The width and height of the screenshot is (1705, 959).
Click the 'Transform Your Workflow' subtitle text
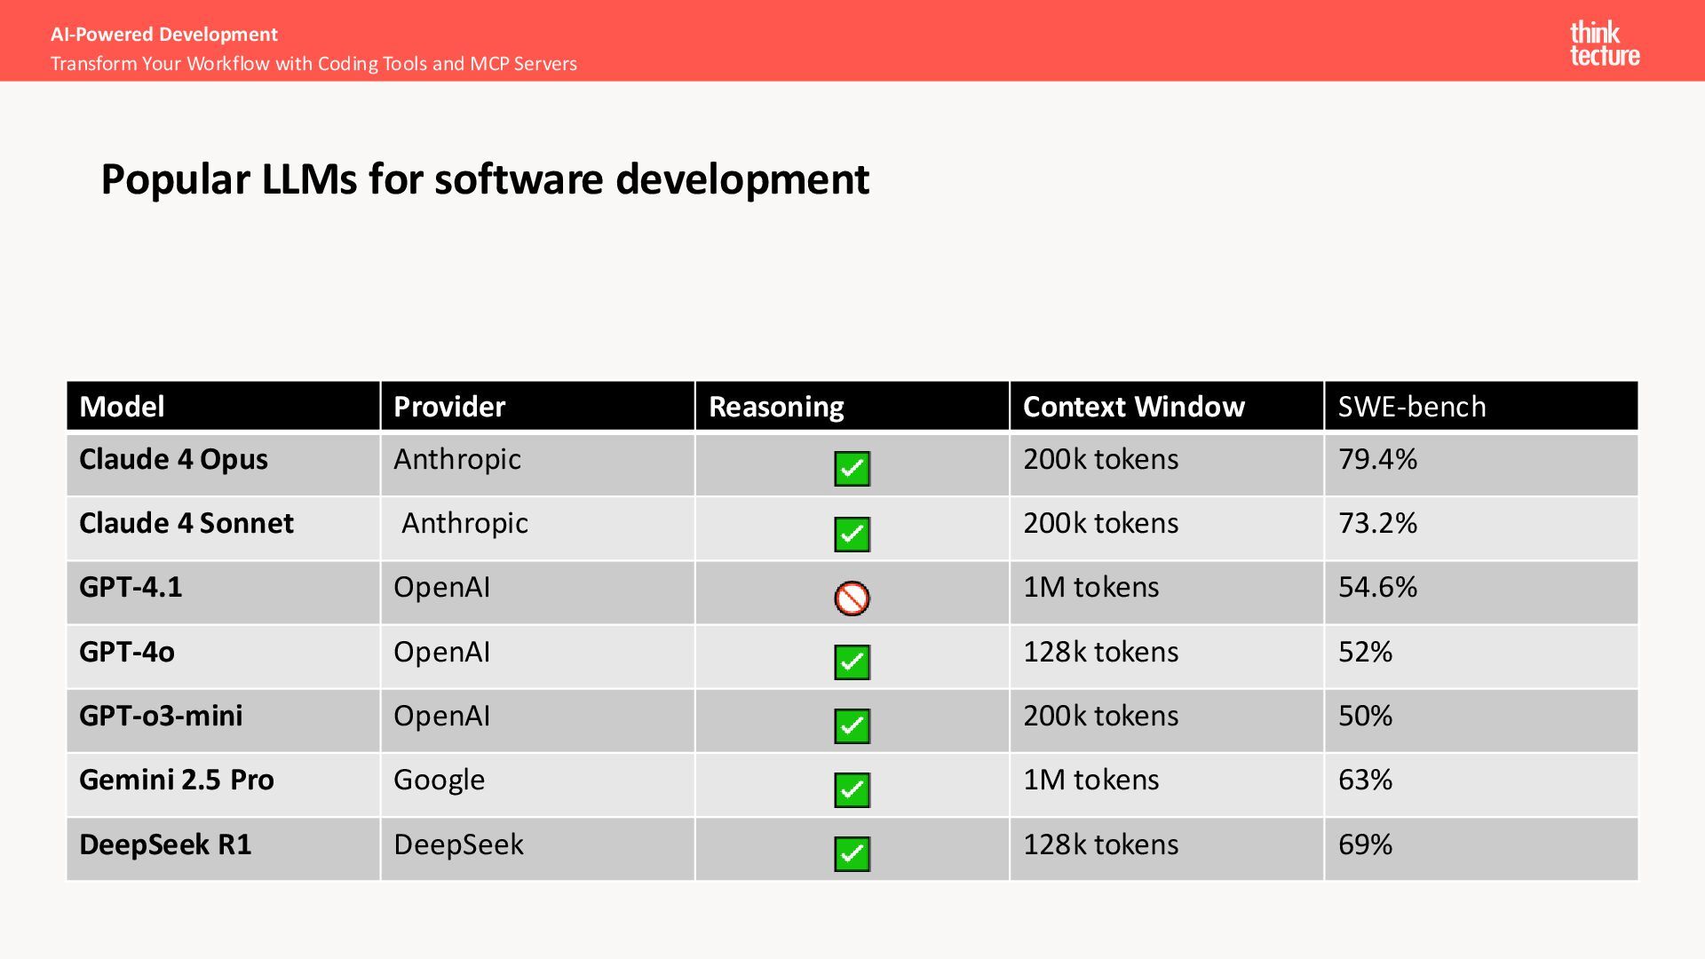click(x=313, y=64)
